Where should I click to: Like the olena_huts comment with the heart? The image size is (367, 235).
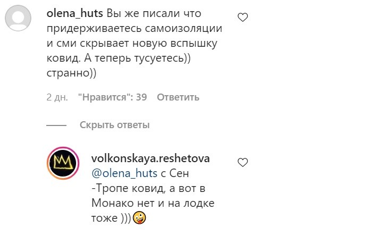(x=243, y=18)
